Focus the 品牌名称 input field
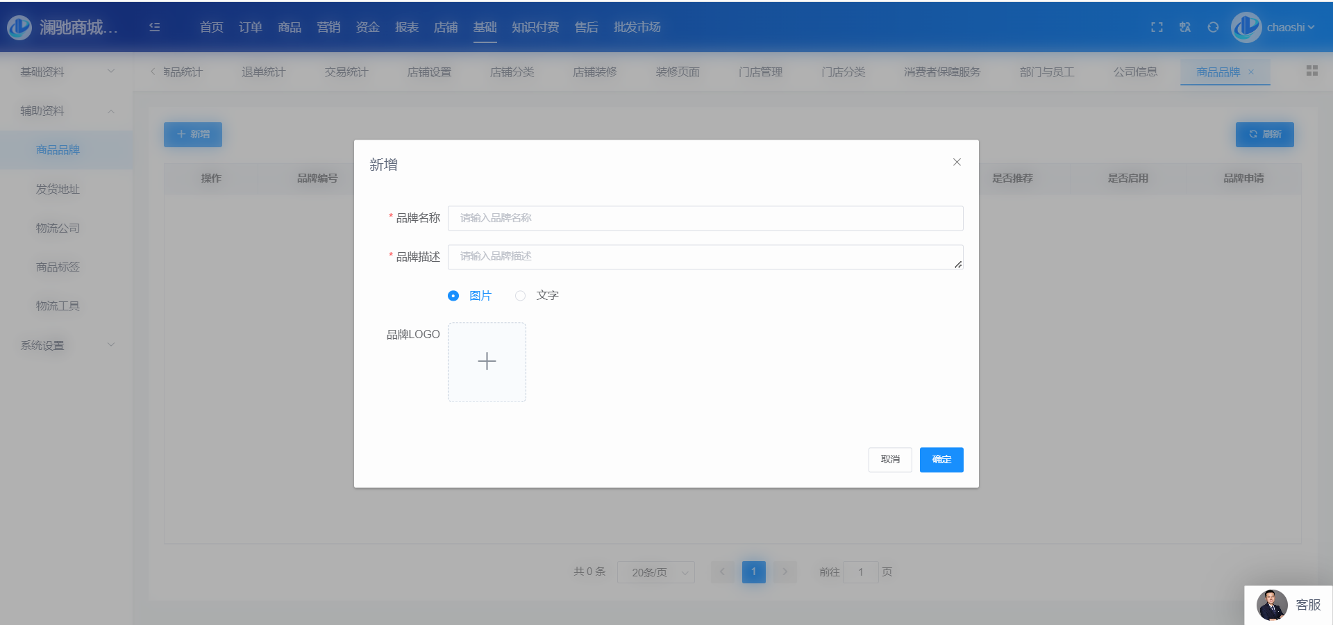The height and width of the screenshot is (625, 1333). pyautogui.click(x=705, y=218)
